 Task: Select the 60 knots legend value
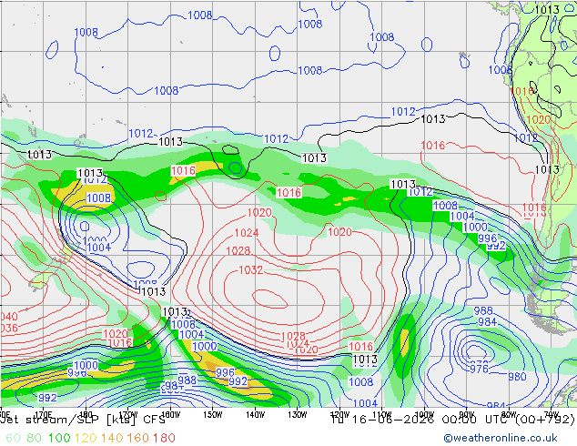14,438
